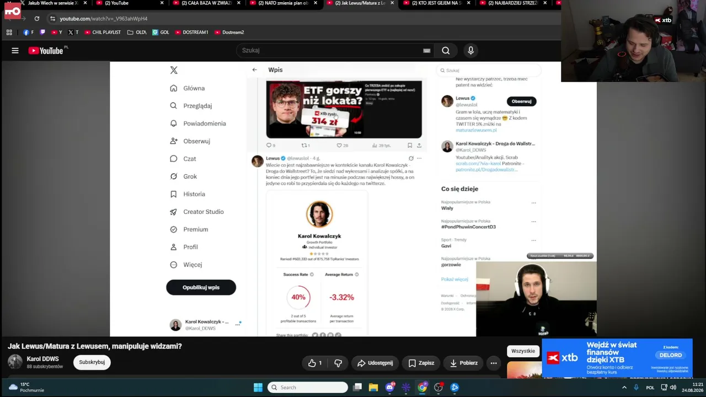Open the on-screen keyboard icon in search box

pos(426,51)
